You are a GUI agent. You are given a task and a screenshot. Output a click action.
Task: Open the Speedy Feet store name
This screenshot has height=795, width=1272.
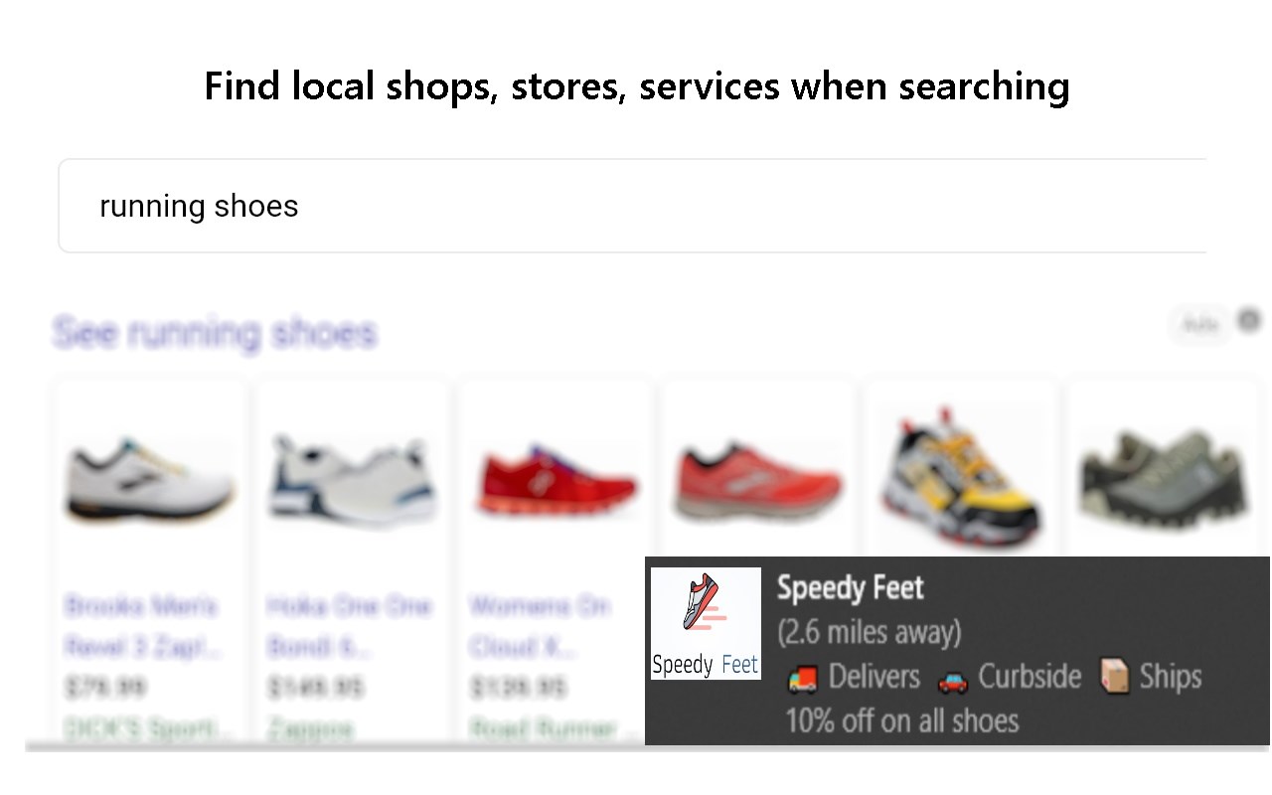coord(850,587)
